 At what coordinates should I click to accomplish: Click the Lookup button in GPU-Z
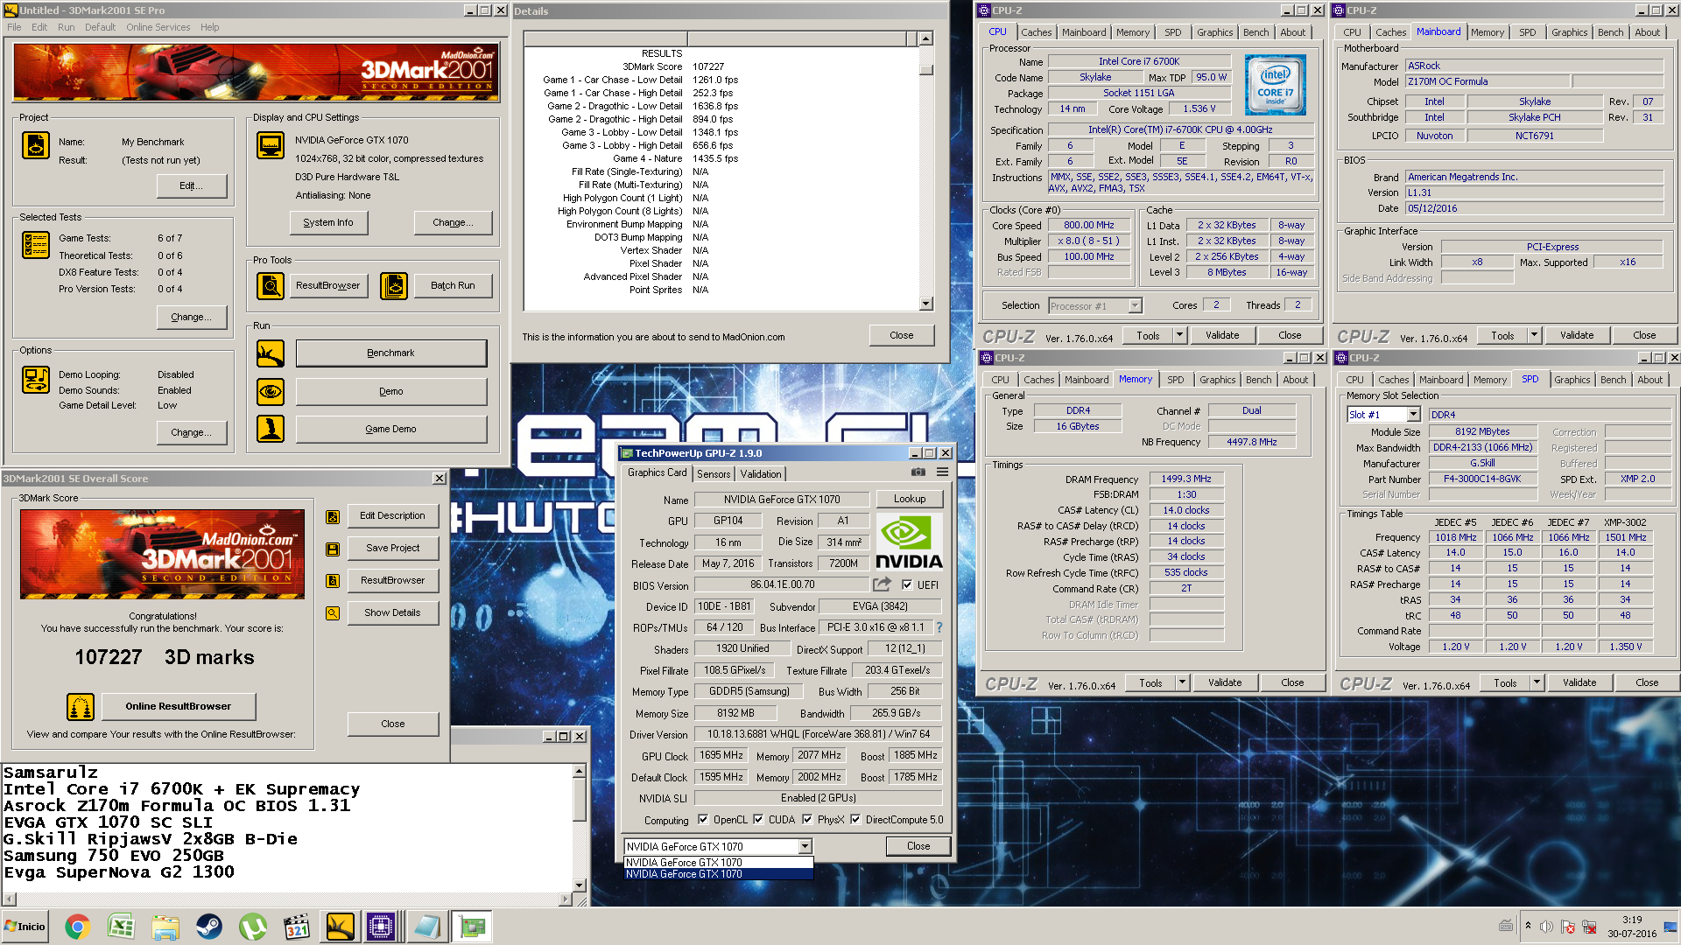910,499
